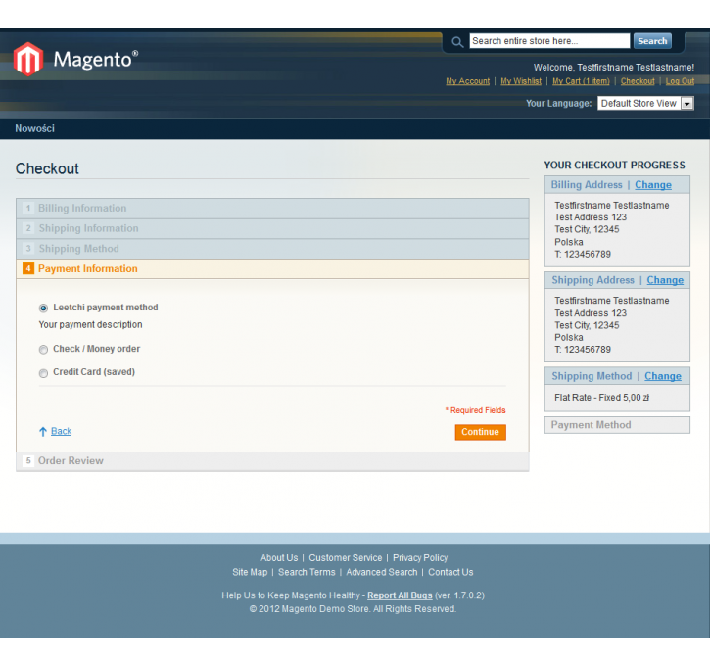Click the Log Out link
The width and height of the screenshot is (710, 666).
tap(680, 81)
